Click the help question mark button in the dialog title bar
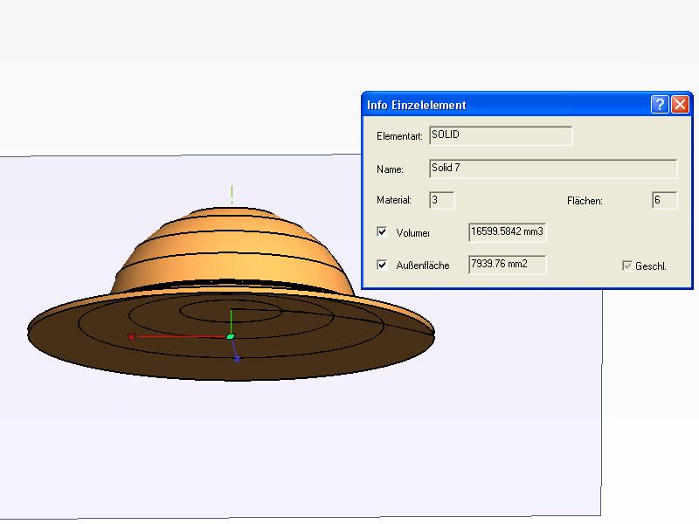Viewport: 699px width, 524px height. coord(660,105)
